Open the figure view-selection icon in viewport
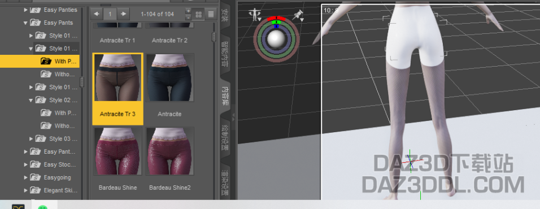540x209 pixels. point(255,15)
